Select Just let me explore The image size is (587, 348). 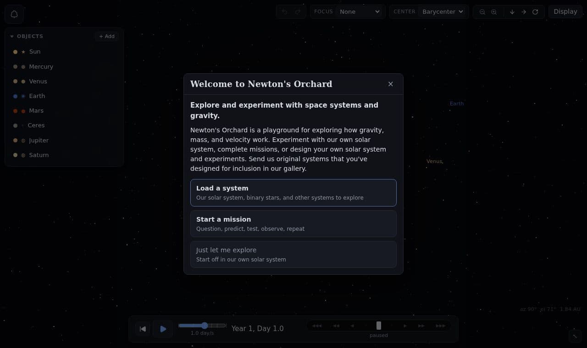pyautogui.click(x=293, y=254)
